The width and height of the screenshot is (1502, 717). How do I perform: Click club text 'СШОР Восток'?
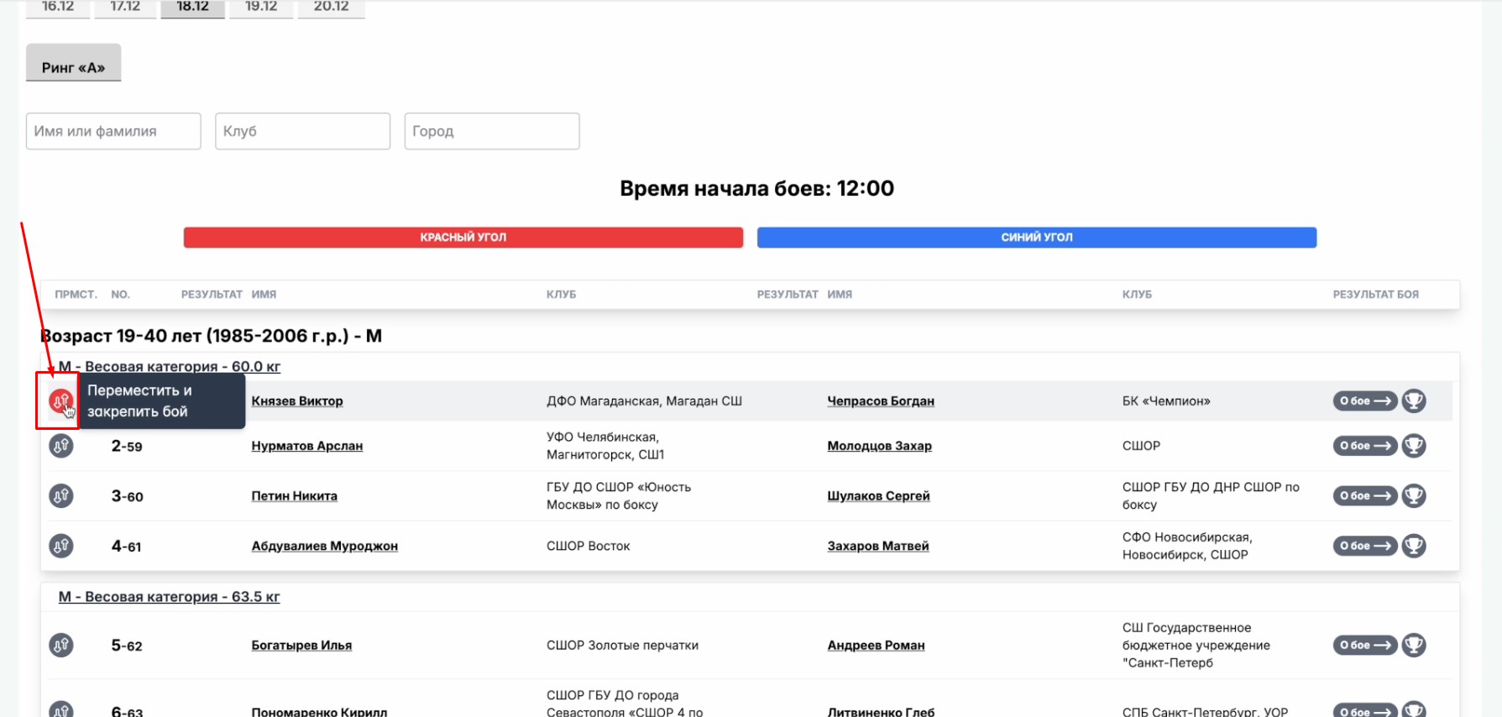588,546
